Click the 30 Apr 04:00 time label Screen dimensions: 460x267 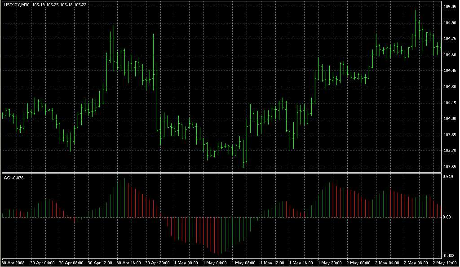click(42, 263)
